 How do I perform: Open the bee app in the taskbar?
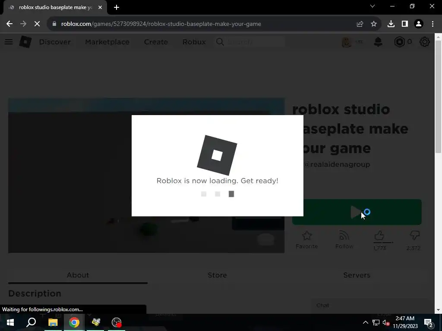[95, 322]
